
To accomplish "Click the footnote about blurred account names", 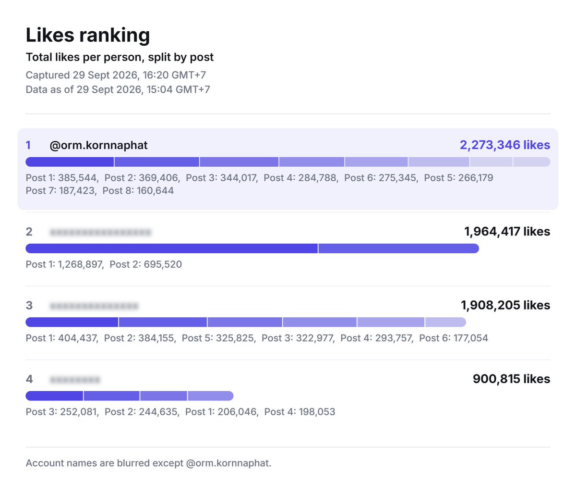I will [x=149, y=464].
